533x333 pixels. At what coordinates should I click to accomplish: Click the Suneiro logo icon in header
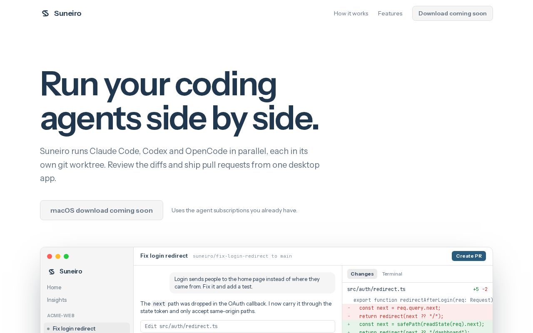45,13
